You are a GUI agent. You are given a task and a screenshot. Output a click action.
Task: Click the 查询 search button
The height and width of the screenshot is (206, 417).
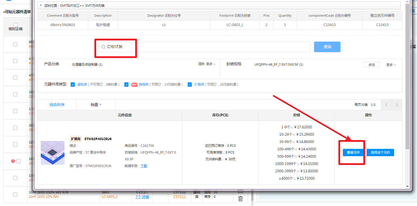(x=327, y=47)
